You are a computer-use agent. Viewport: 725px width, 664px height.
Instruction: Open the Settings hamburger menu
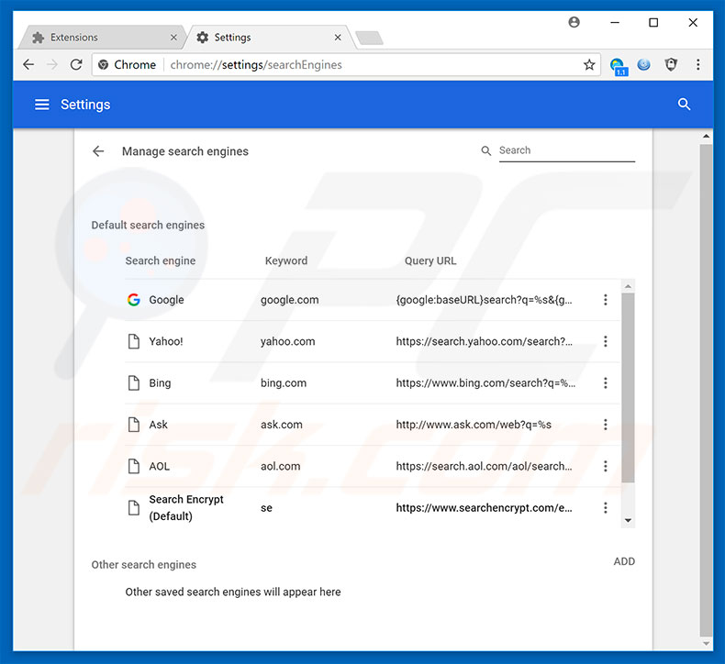42,105
